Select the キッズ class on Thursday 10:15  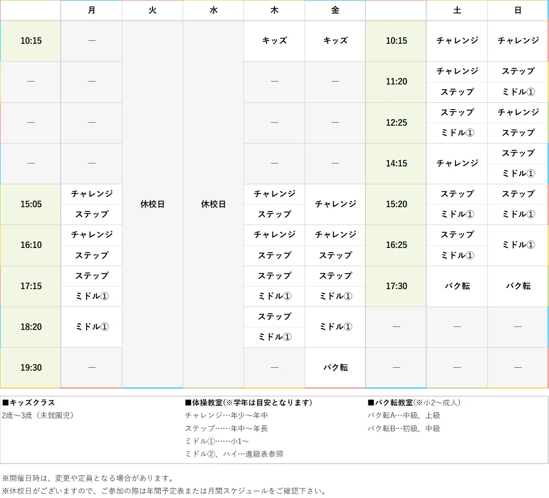coord(274,41)
